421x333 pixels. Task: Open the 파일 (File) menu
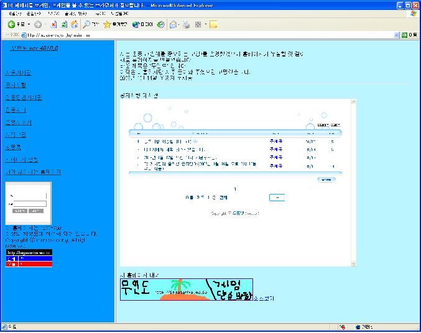coord(11,13)
